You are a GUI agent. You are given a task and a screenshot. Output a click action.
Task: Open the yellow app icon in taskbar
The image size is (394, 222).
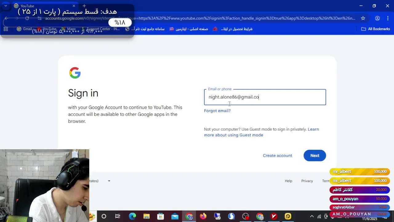point(288,216)
